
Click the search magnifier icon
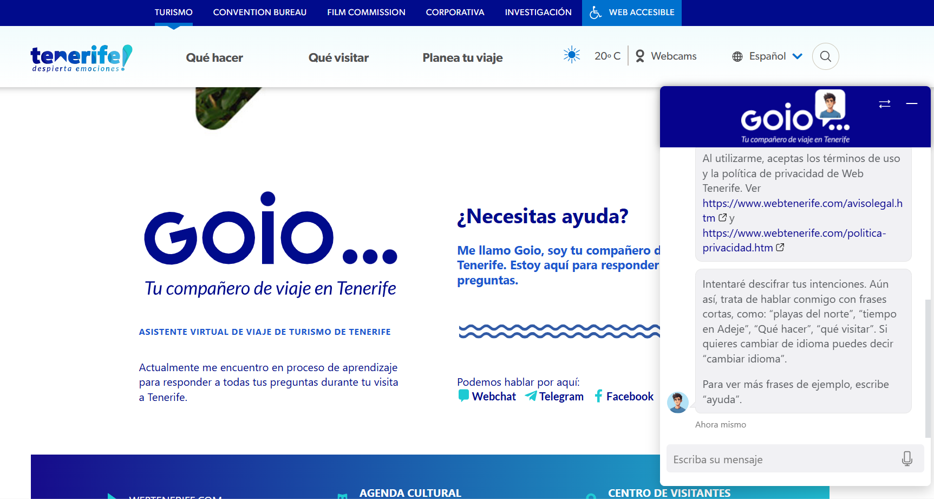[x=825, y=56]
